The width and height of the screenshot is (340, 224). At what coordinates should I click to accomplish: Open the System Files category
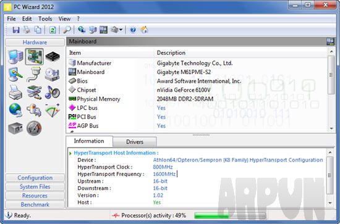(35, 186)
